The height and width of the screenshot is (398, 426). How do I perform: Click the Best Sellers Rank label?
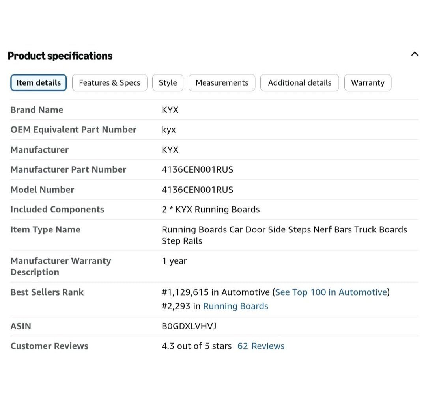47,292
